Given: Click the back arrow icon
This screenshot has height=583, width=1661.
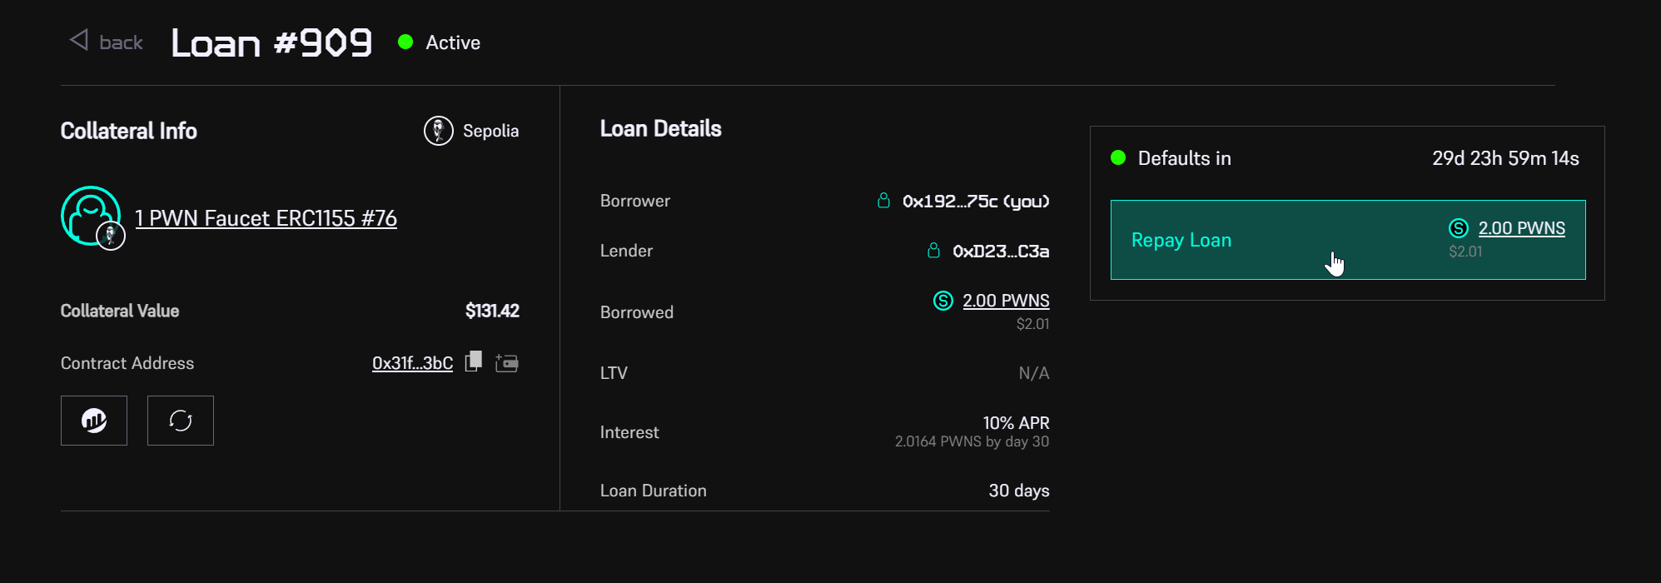Looking at the screenshot, I should click(79, 40).
